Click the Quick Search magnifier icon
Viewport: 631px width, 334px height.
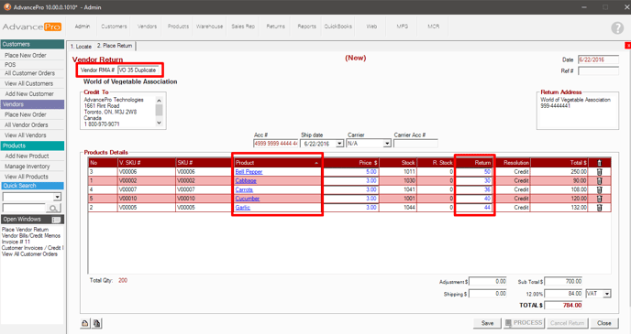[53, 208]
